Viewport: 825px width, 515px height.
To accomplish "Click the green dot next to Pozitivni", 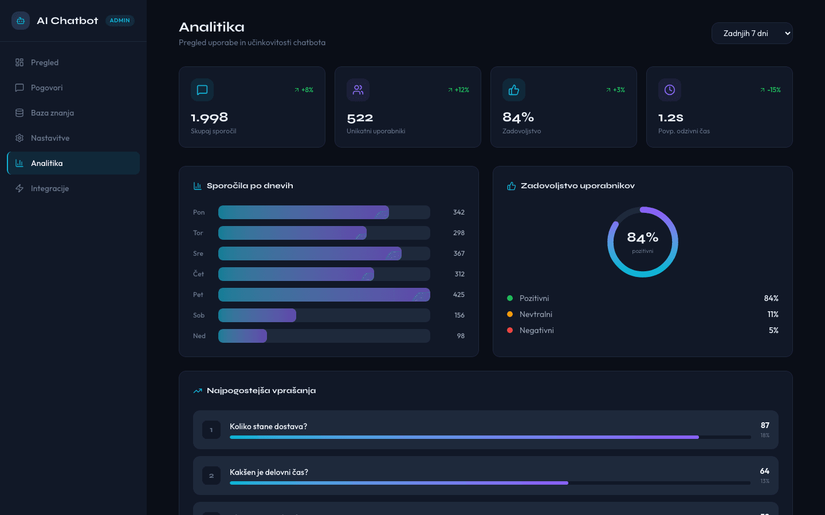I will [x=510, y=298].
